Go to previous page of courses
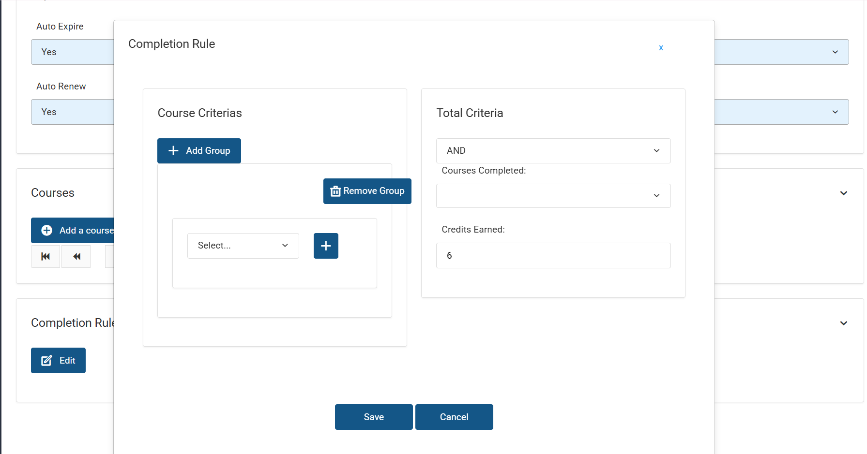 point(76,256)
